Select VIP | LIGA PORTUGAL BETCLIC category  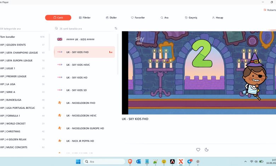(22, 108)
